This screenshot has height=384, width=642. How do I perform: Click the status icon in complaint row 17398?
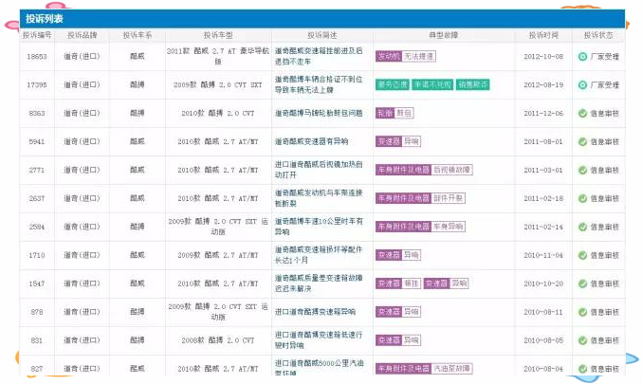tap(582, 84)
